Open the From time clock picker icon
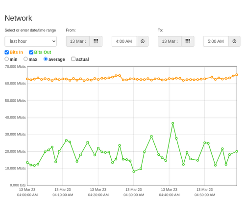 [x=143, y=41]
